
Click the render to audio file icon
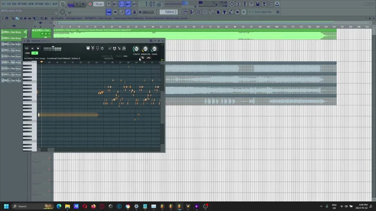tap(264, 4)
